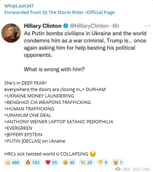Click the blue verified badge
Viewport: 153px width, 172px height.
66,26
